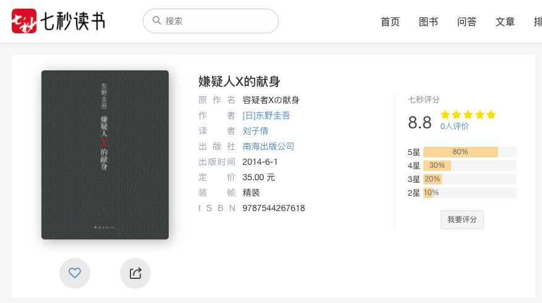Click the 4星 30% rating bar
Image resolution: width=542 pixels, height=303 pixels.
[x=470, y=165]
